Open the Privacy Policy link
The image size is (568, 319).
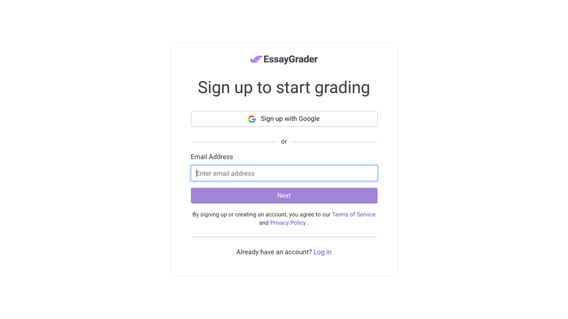[x=288, y=223]
